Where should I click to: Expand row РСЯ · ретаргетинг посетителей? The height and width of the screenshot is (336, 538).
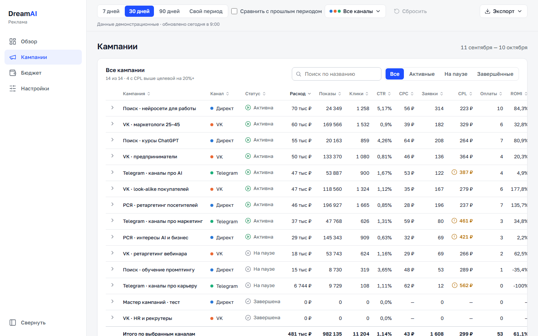112,204
